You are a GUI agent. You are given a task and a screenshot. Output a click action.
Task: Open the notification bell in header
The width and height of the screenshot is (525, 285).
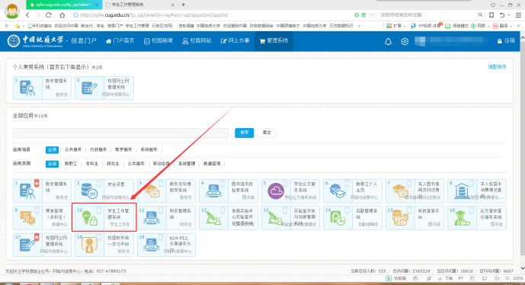coord(388,41)
